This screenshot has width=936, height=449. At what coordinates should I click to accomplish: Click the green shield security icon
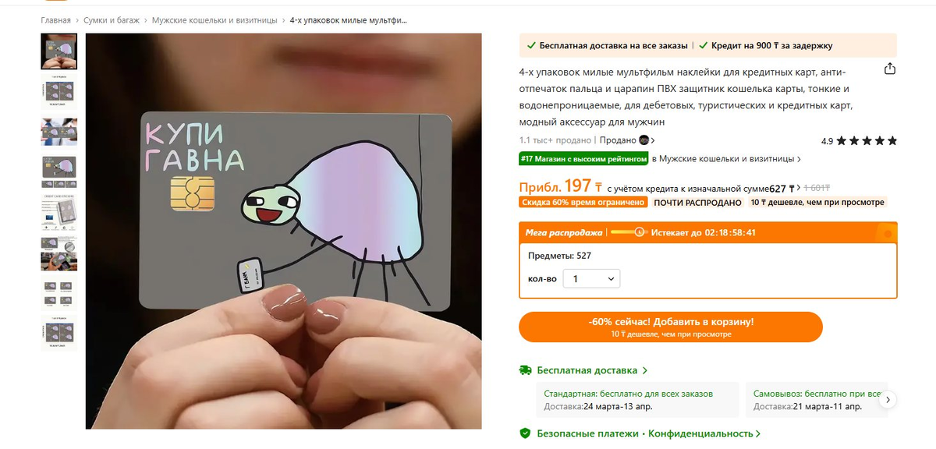(526, 433)
